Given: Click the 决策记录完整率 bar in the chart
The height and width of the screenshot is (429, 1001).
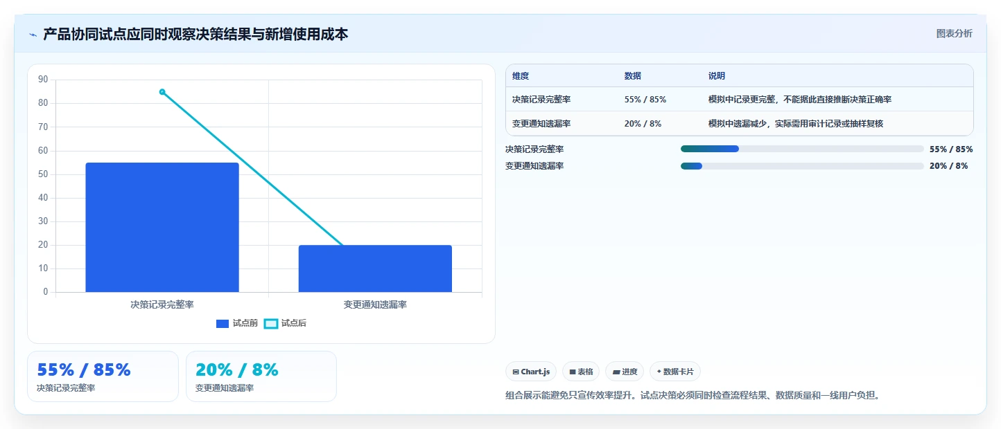Looking at the screenshot, I should tap(162, 227).
